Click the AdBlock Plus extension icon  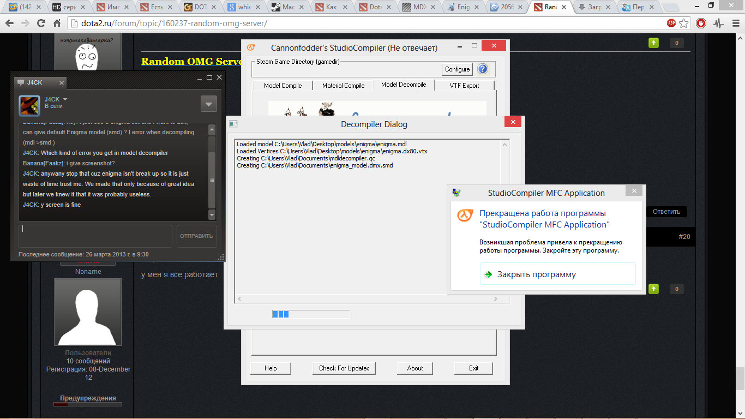[x=671, y=23]
